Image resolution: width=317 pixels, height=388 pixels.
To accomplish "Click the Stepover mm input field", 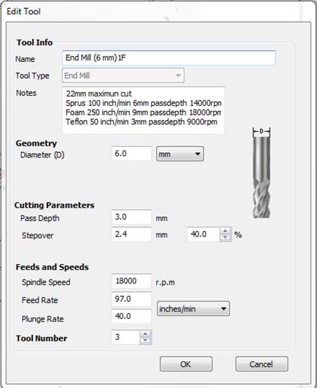I will coord(131,234).
